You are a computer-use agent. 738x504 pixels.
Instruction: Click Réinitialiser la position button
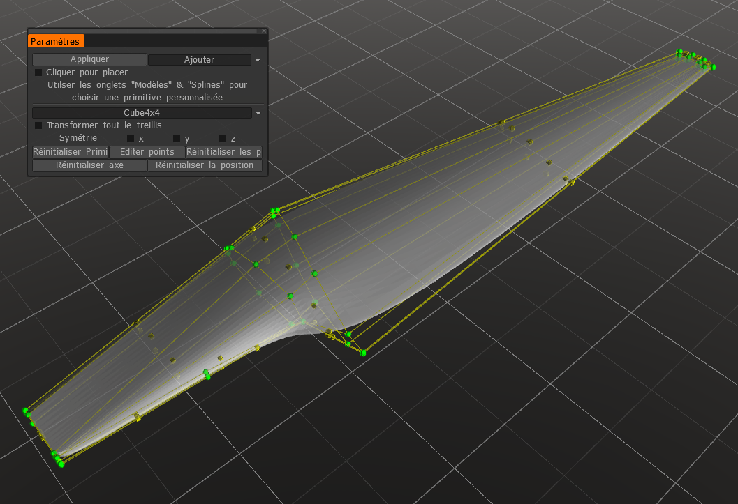(205, 165)
